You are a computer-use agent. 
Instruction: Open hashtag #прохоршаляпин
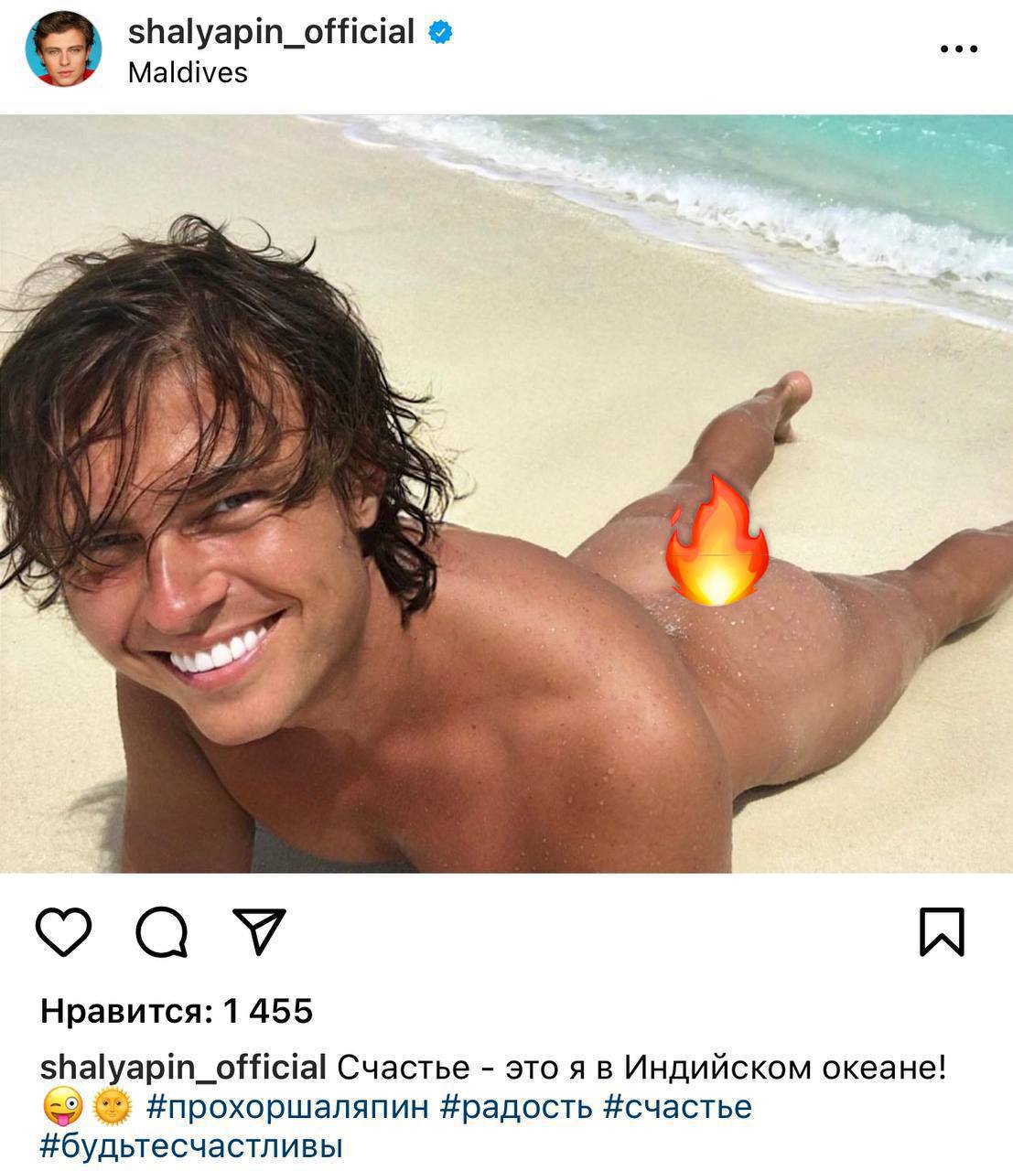[x=287, y=1107]
